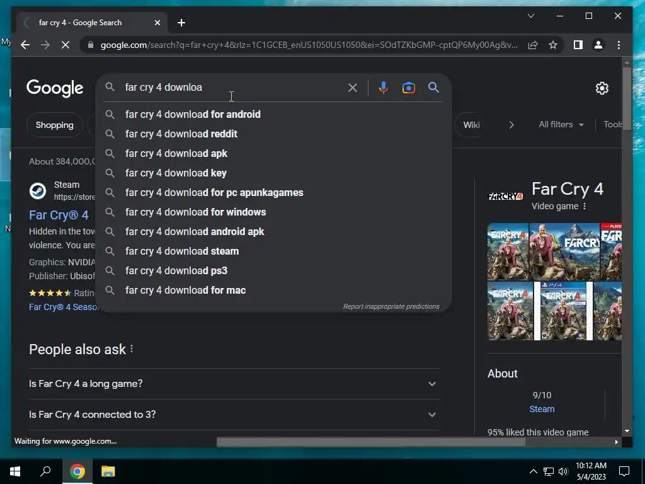
Task: Show more filter chips with right arrow
Action: pos(511,125)
